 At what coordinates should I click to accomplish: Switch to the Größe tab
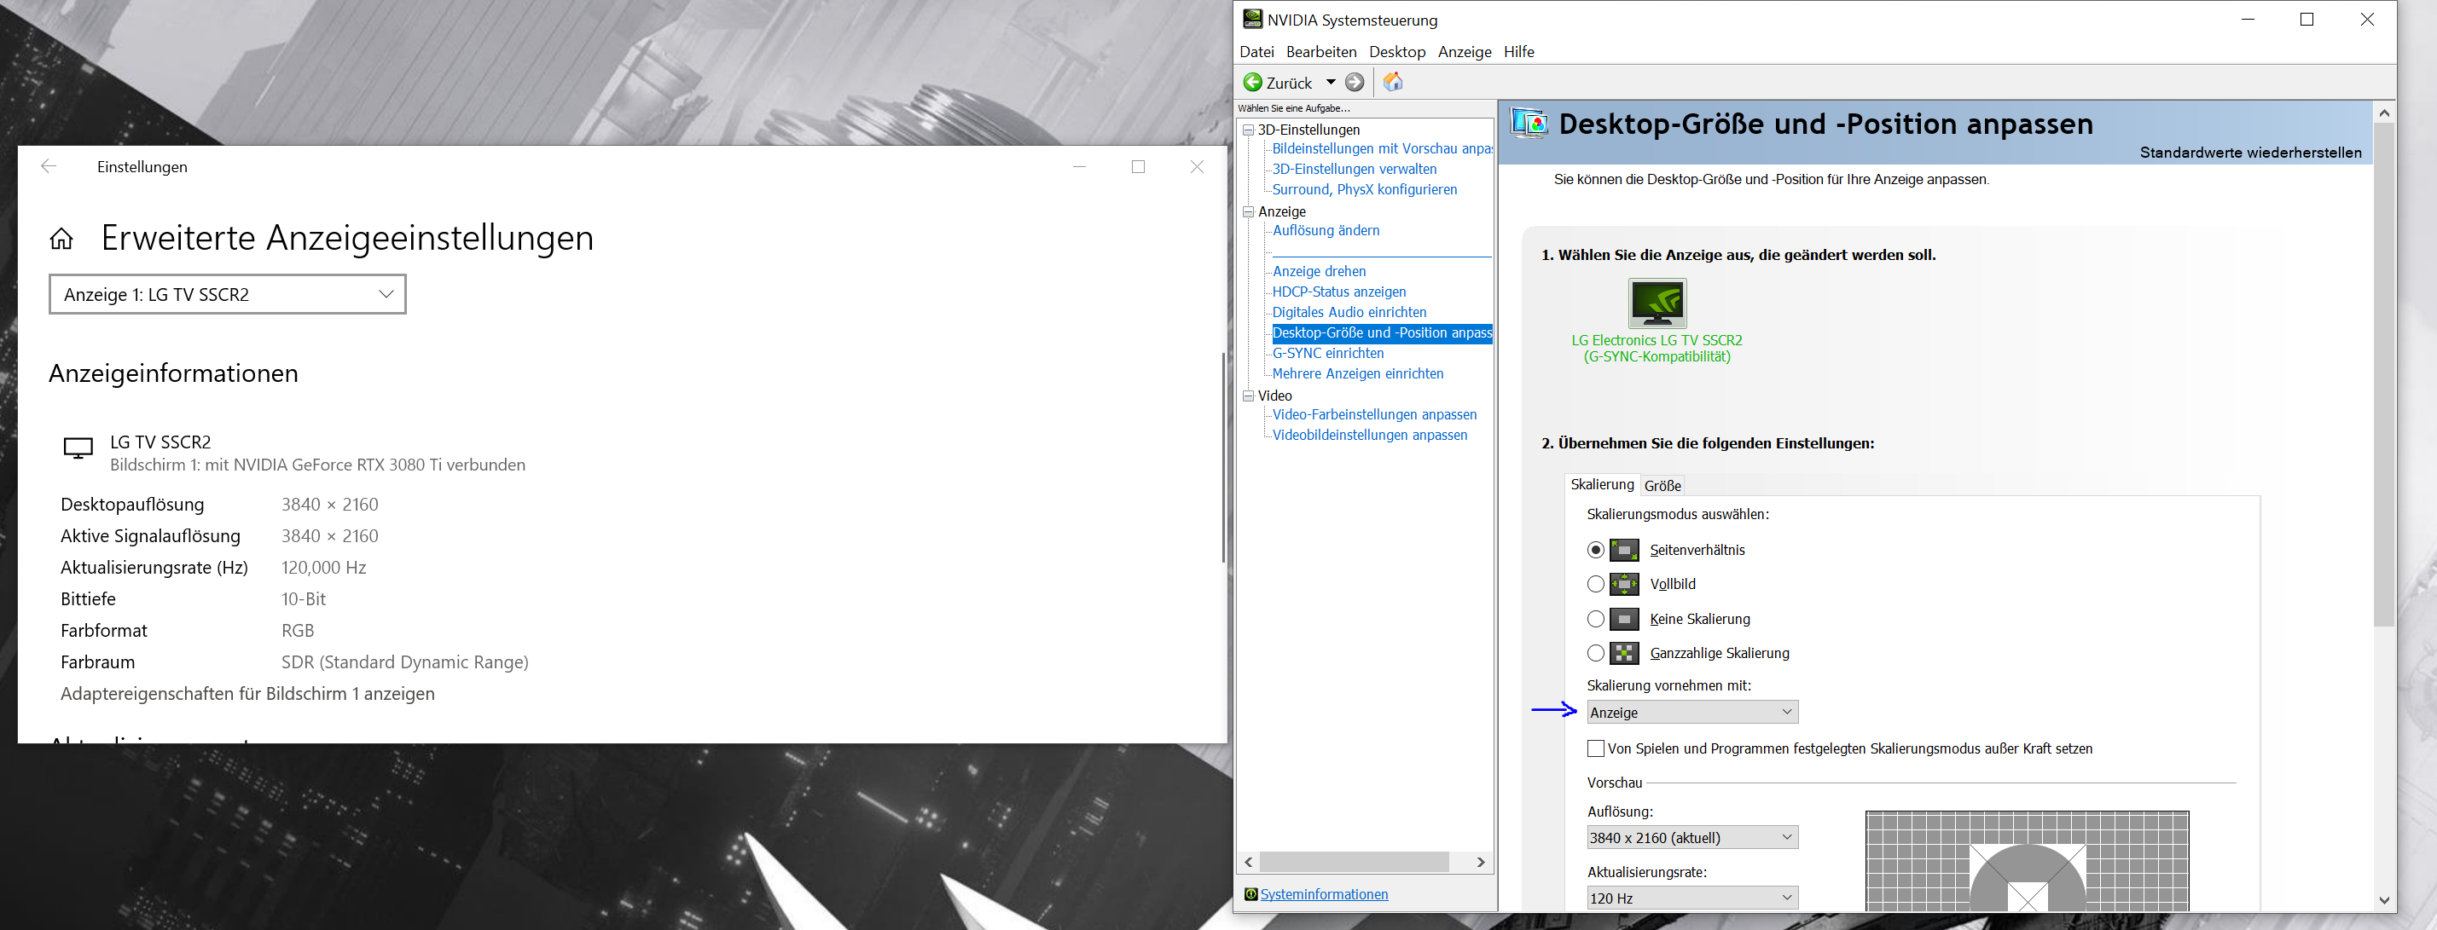tap(1662, 486)
